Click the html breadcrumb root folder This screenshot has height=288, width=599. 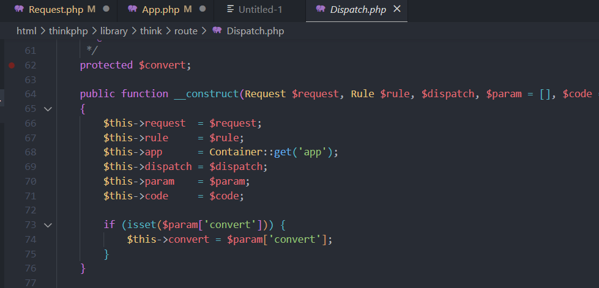pos(26,31)
